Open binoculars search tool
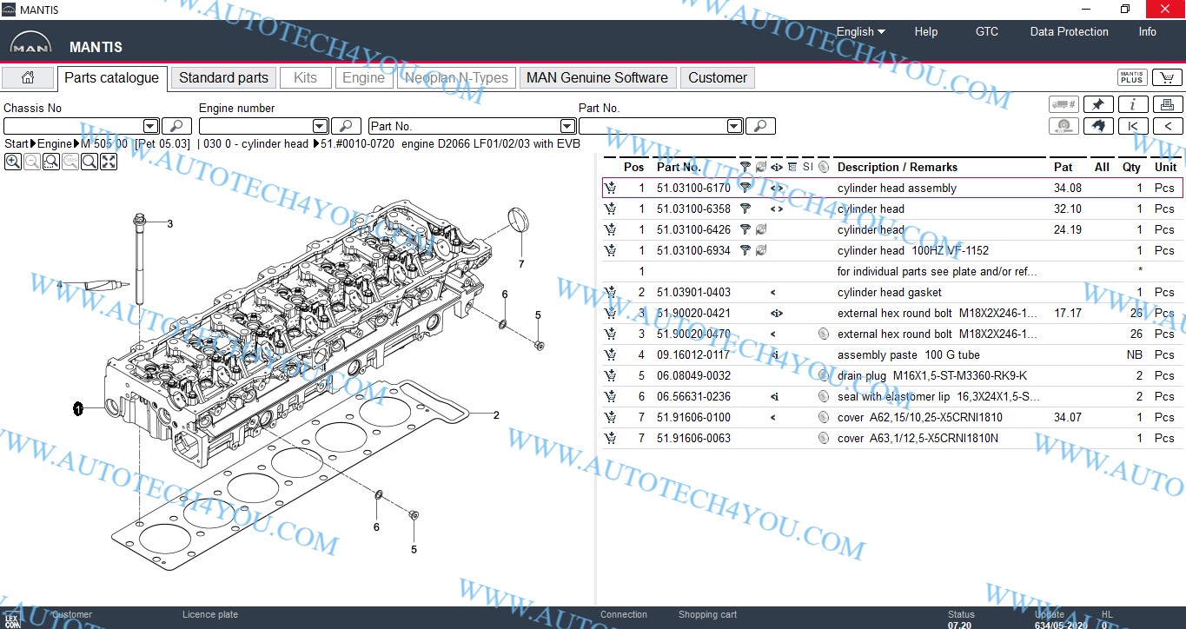Viewport: 1186px width, 629px height. pos(1098,126)
